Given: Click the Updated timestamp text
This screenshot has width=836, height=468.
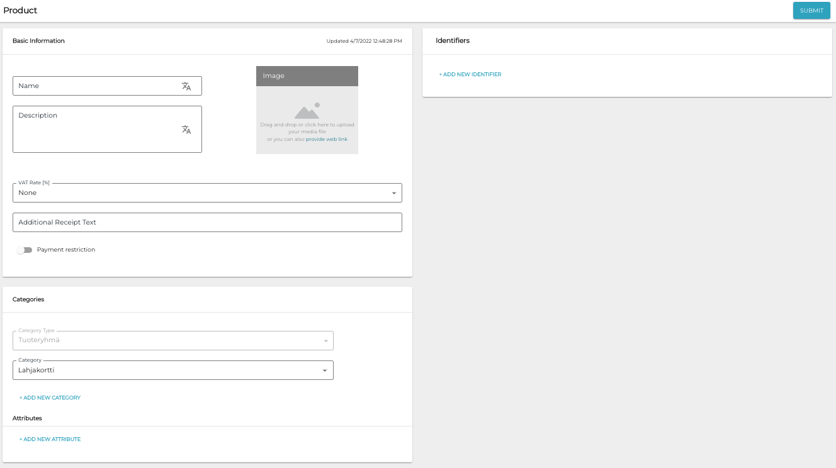Looking at the screenshot, I should click(x=364, y=42).
